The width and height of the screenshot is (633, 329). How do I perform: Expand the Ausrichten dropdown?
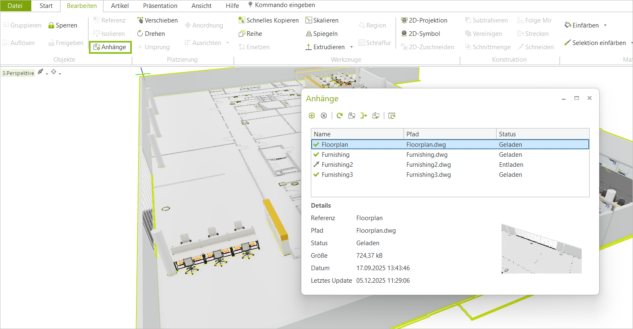tap(227, 43)
